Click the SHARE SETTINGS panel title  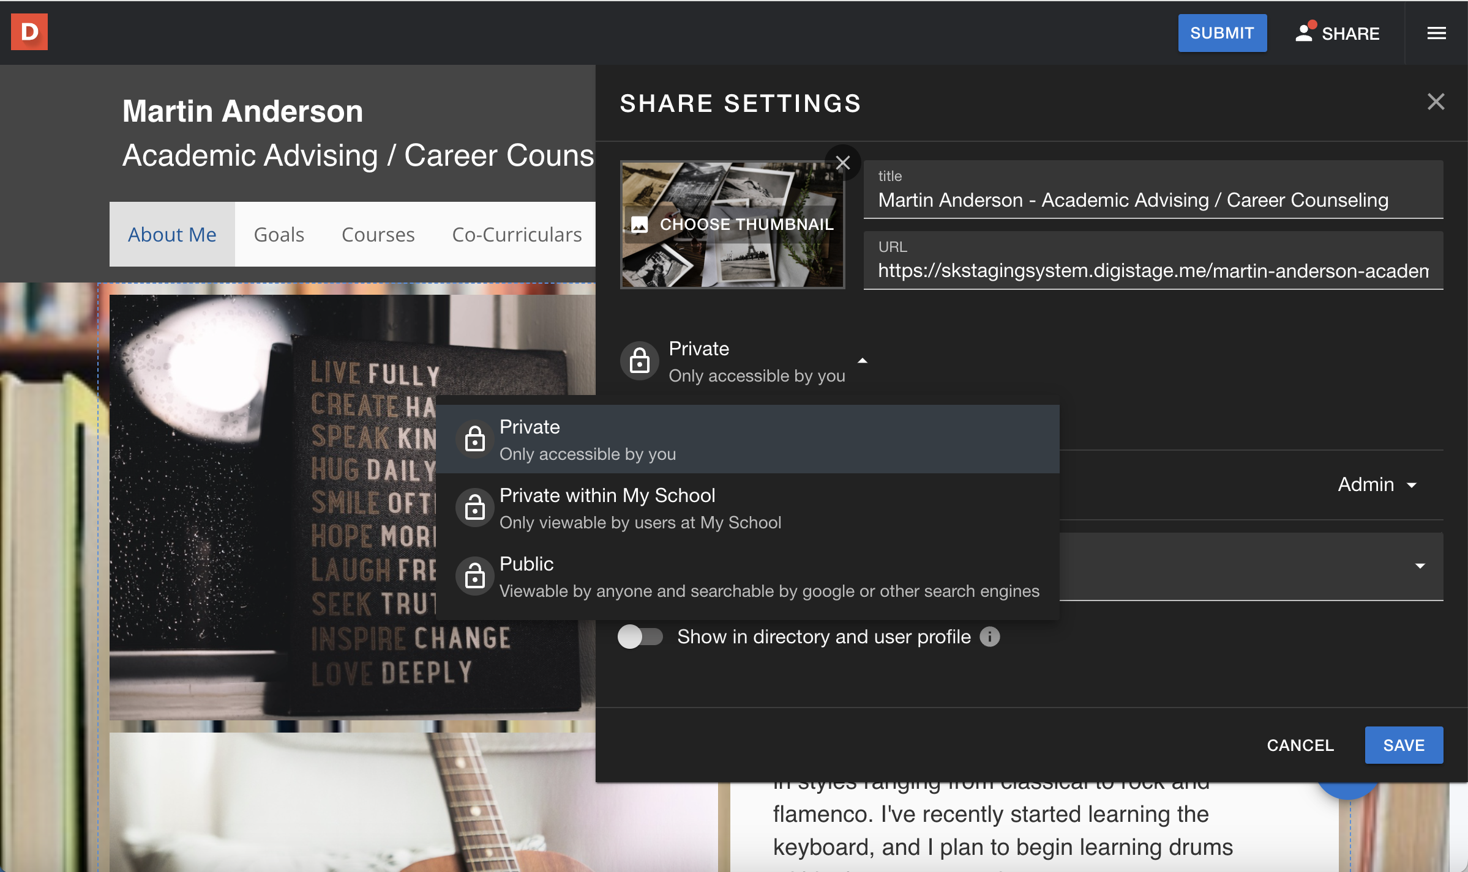741,103
